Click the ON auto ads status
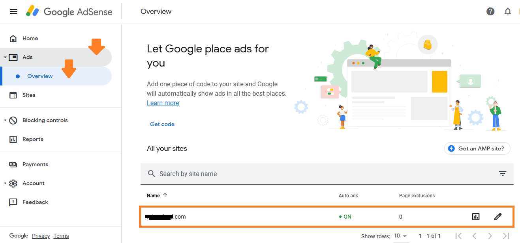 click(345, 217)
